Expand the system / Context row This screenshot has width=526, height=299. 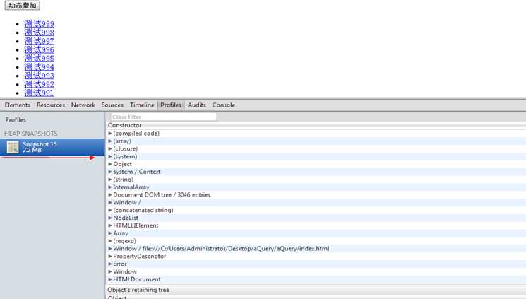[x=109, y=172]
